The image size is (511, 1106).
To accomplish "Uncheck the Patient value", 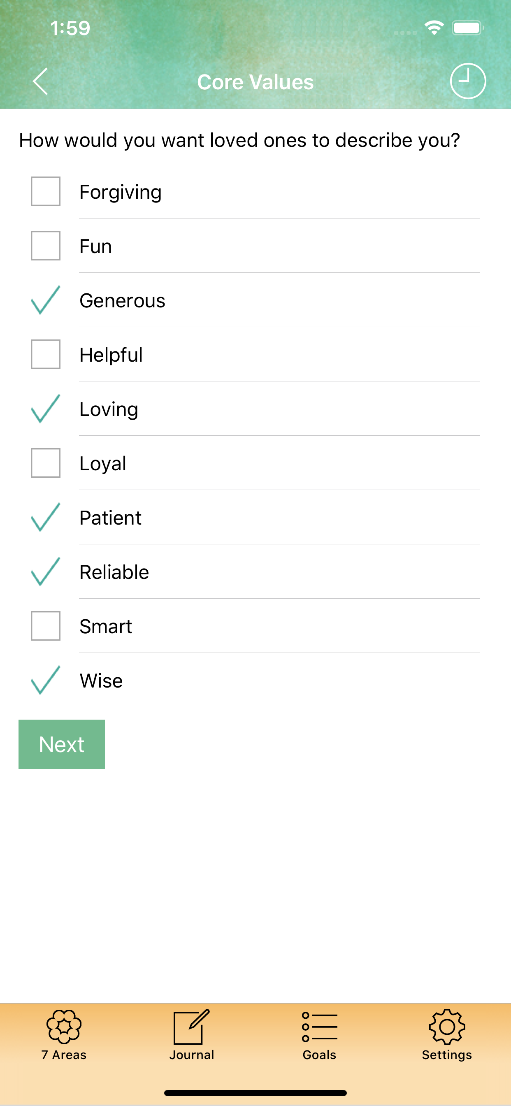I will click(45, 517).
